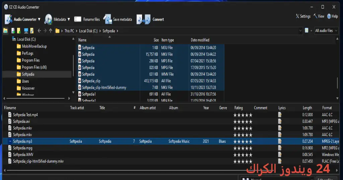This screenshot has width=343, height=180.
Task: Select the Softpedia MP3 File icon
Action: coord(80,61)
